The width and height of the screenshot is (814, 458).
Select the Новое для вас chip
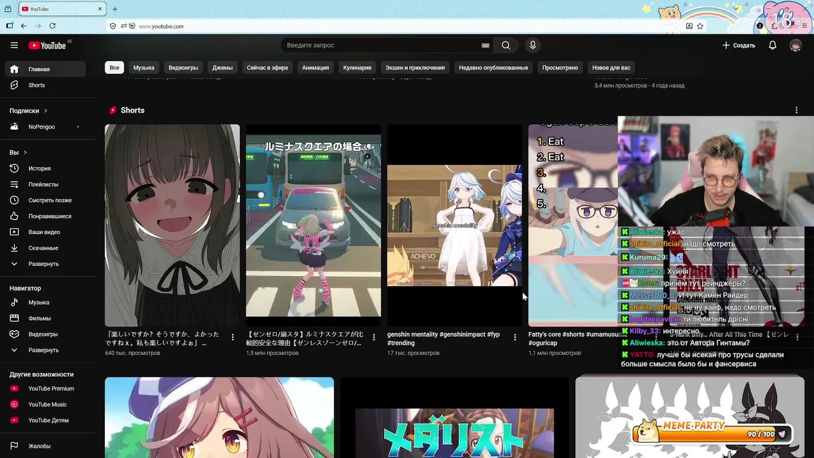[x=611, y=67]
